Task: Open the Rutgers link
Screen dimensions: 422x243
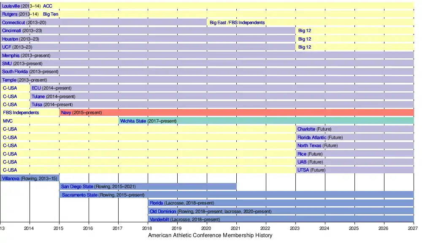Action: 10,14
